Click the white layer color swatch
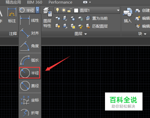Image resolution: width=150 pixels, height=118 pixels. click(x=76, y=11)
